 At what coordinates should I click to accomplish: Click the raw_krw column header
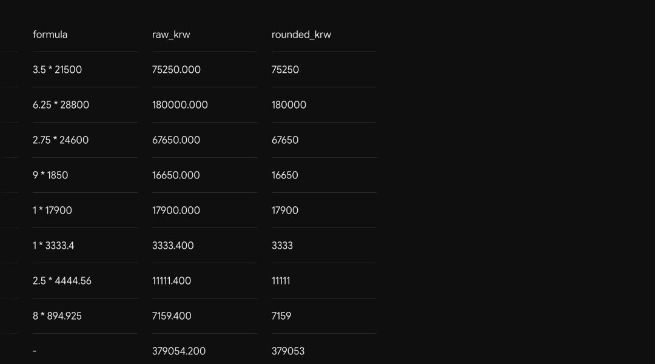point(171,35)
